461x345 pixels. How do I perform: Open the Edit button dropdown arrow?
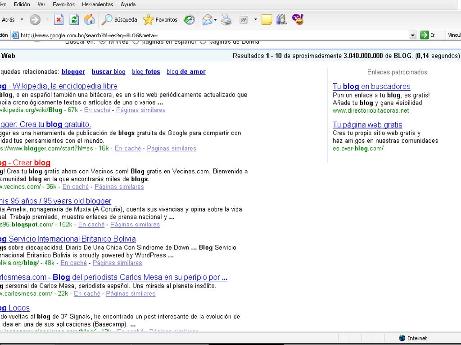click(x=256, y=20)
